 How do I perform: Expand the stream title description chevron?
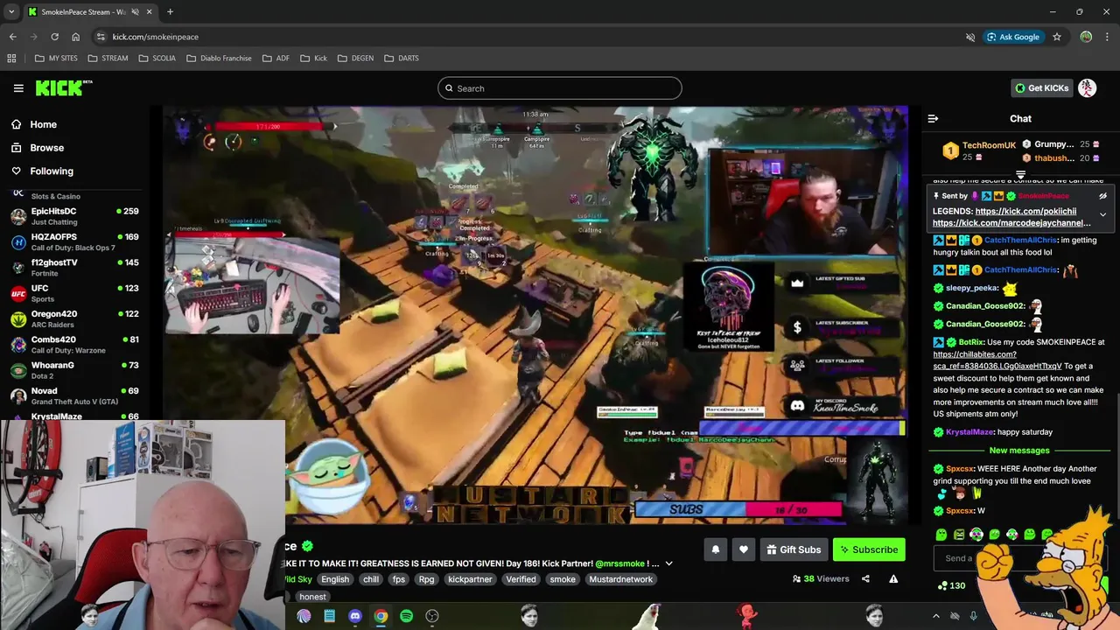(x=669, y=563)
